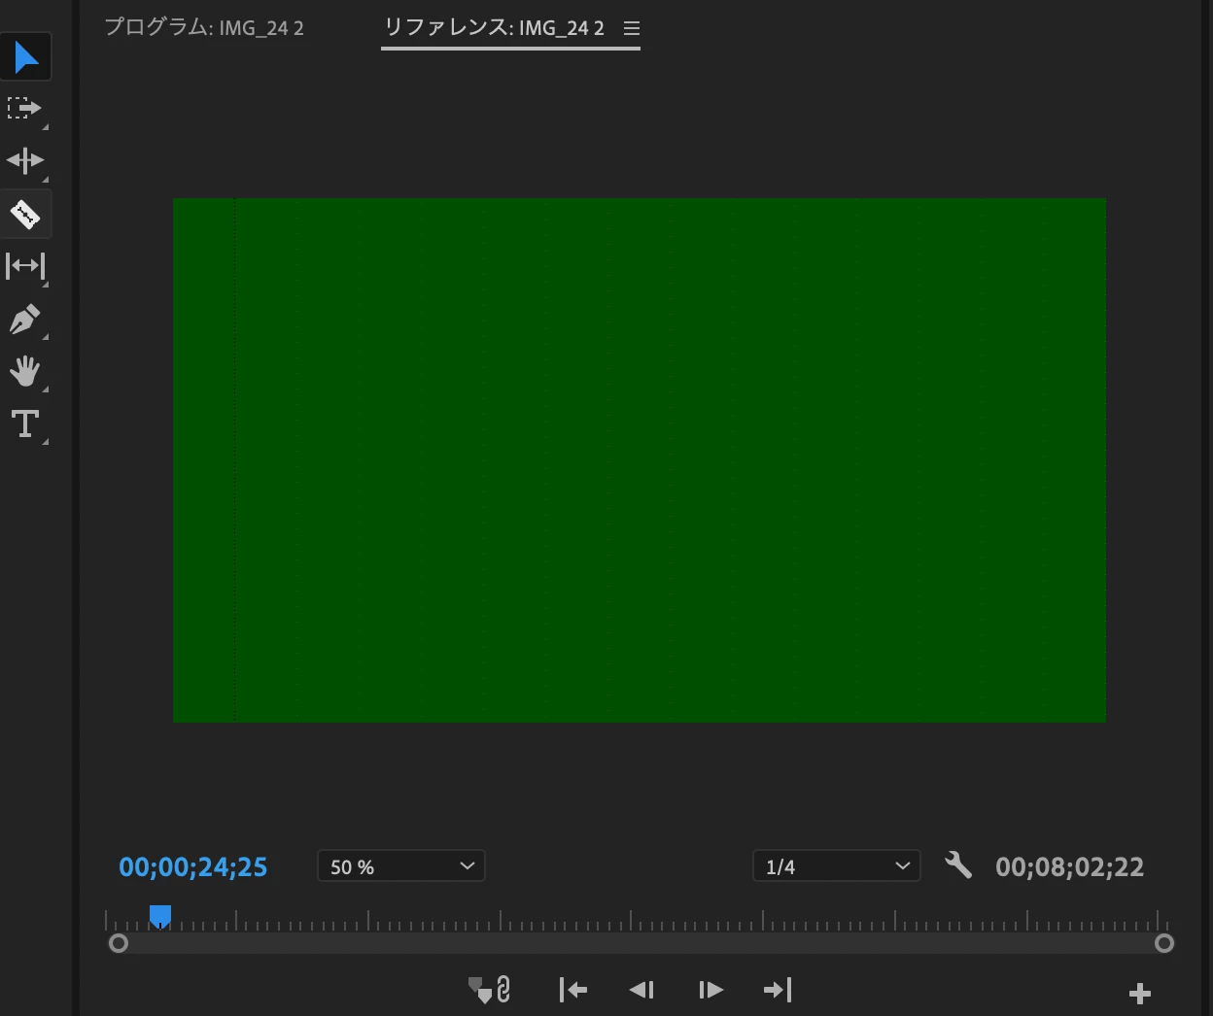Click the blue timecode 00;00;24;25

(193, 867)
